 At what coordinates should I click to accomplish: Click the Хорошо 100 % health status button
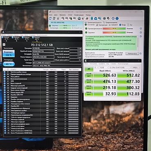point(9,53)
